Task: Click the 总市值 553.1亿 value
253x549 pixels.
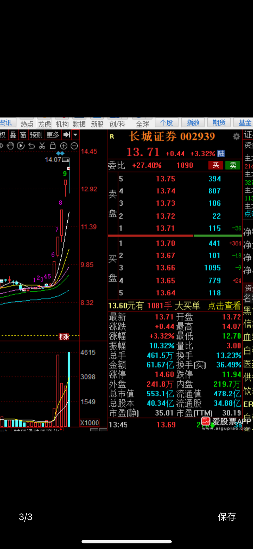Action: pos(160,394)
